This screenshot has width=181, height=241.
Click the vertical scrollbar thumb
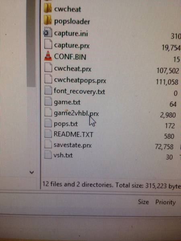[x=31, y=43]
